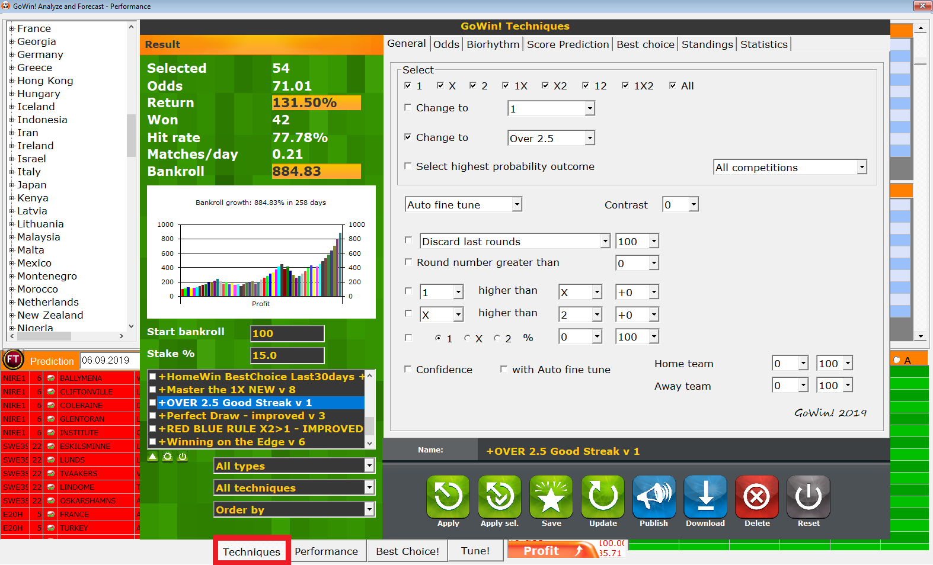Uncheck the 'Change to' Over 2.5 checkbox

pyautogui.click(x=408, y=137)
